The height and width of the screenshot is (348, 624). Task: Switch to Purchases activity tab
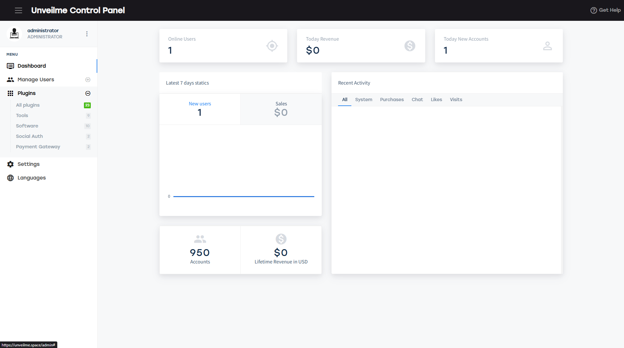point(392,100)
